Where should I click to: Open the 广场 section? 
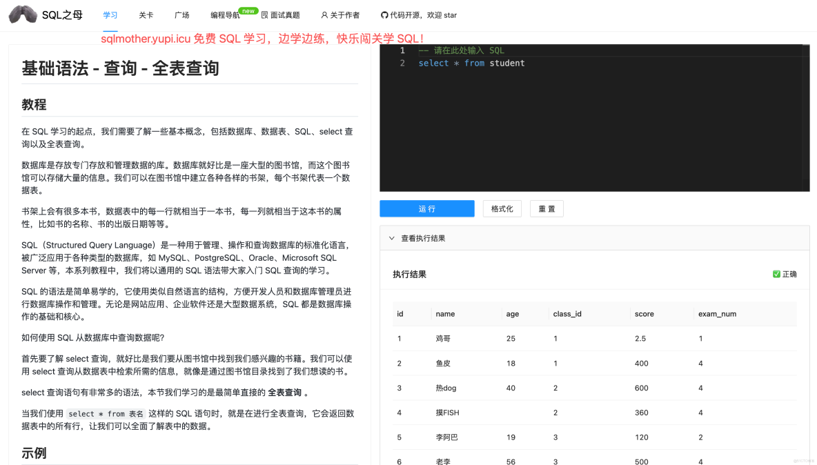point(181,14)
